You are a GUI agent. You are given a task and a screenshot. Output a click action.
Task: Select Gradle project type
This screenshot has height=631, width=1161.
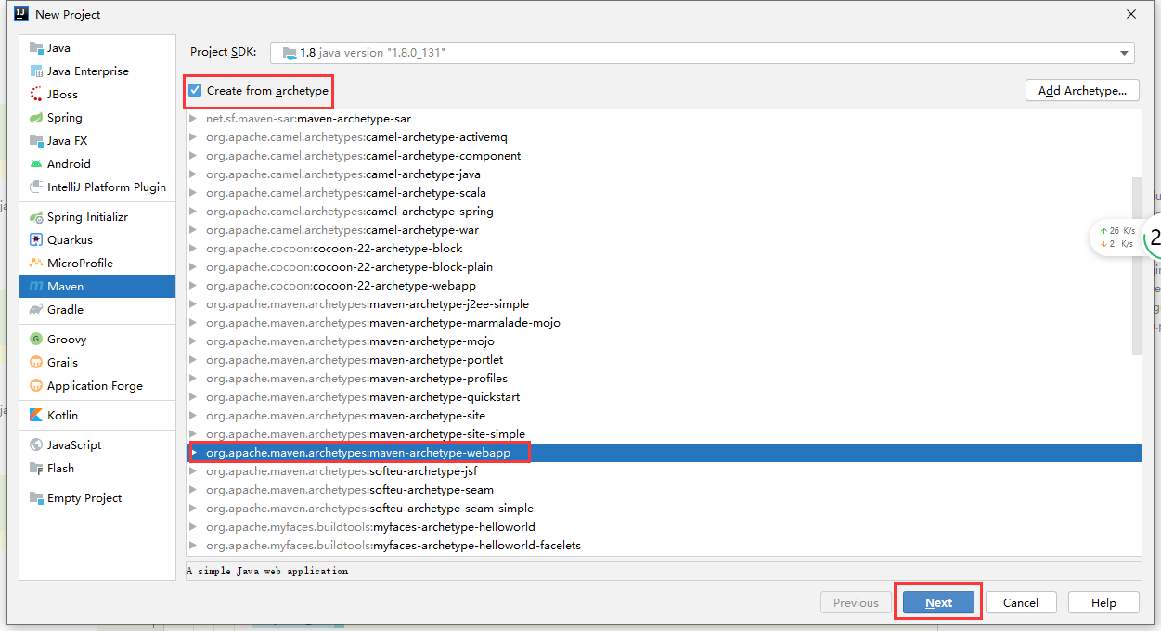[97, 310]
